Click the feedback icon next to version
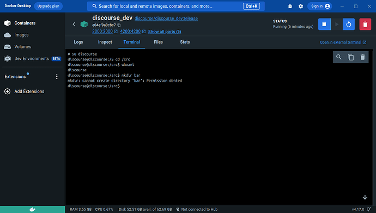Image resolution: width=376 pixels, height=213 pixels. click(x=368, y=209)
